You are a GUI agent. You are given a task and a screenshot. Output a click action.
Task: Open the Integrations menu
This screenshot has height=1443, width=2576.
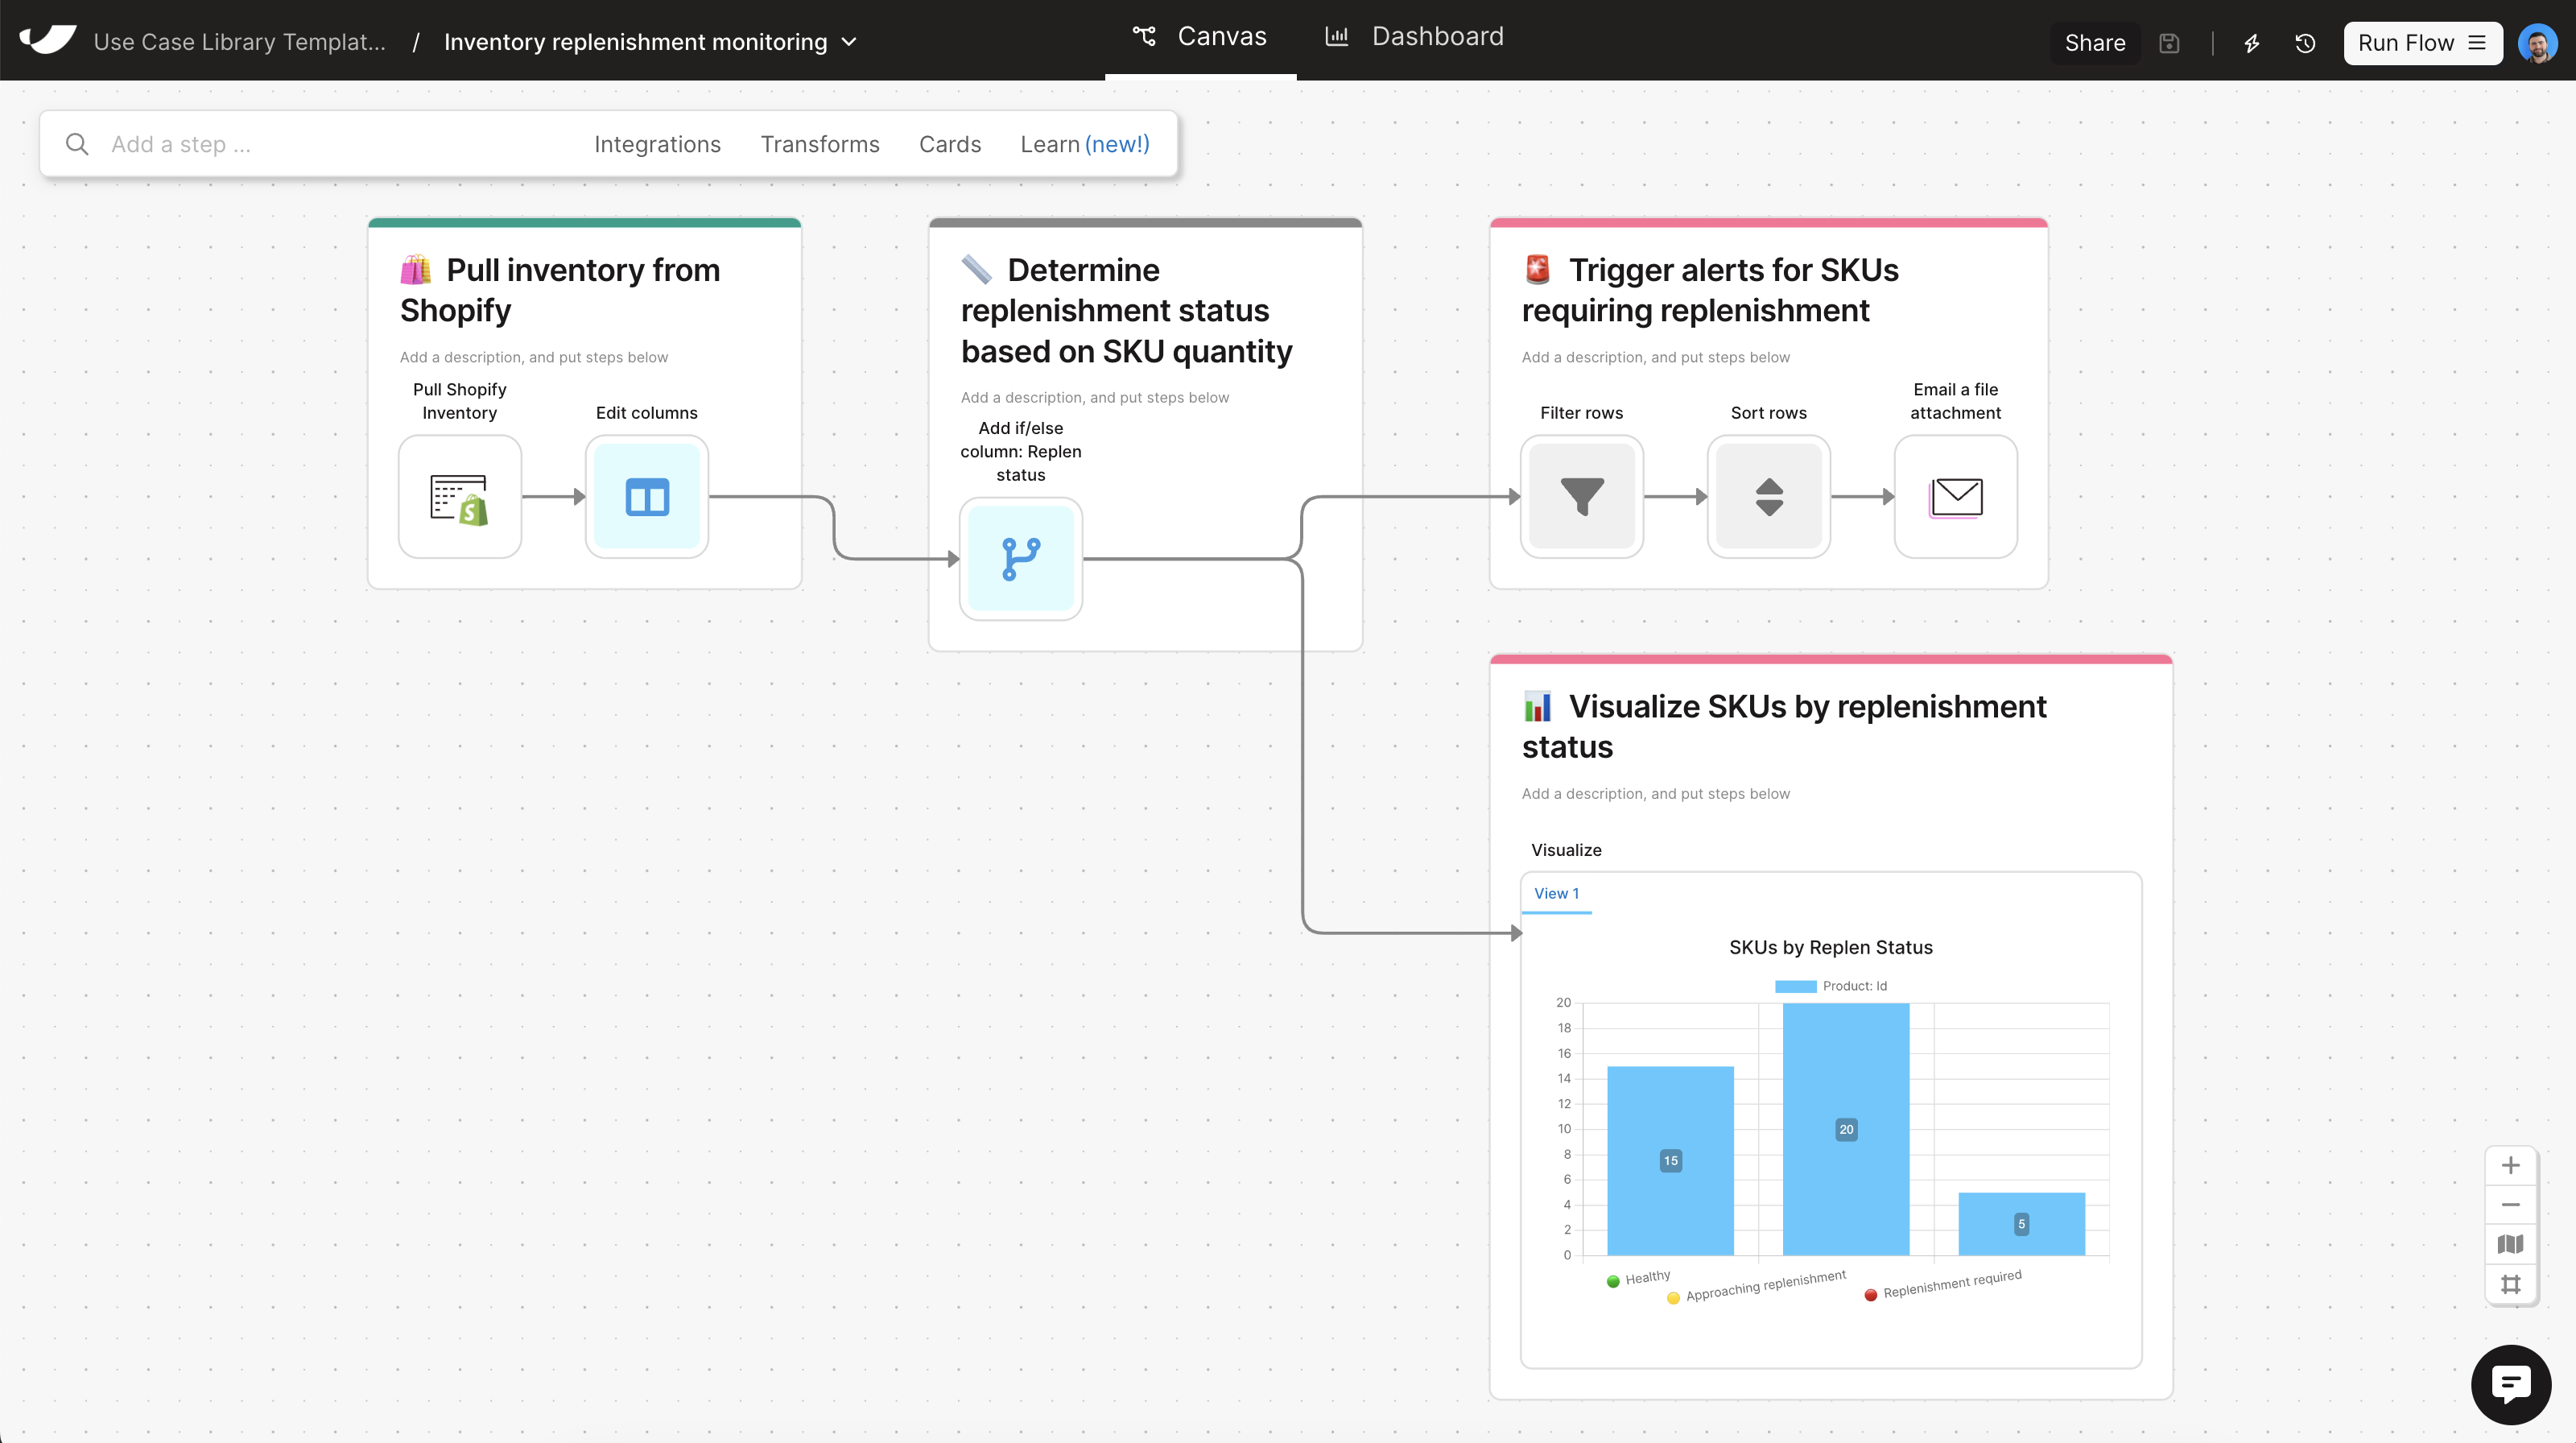[x=657, y=144]
